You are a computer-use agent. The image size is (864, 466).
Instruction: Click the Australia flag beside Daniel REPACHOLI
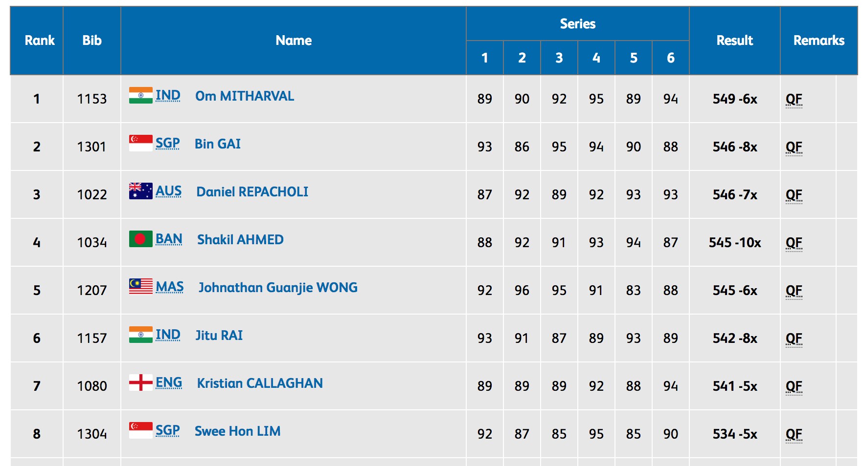point(140,191)
